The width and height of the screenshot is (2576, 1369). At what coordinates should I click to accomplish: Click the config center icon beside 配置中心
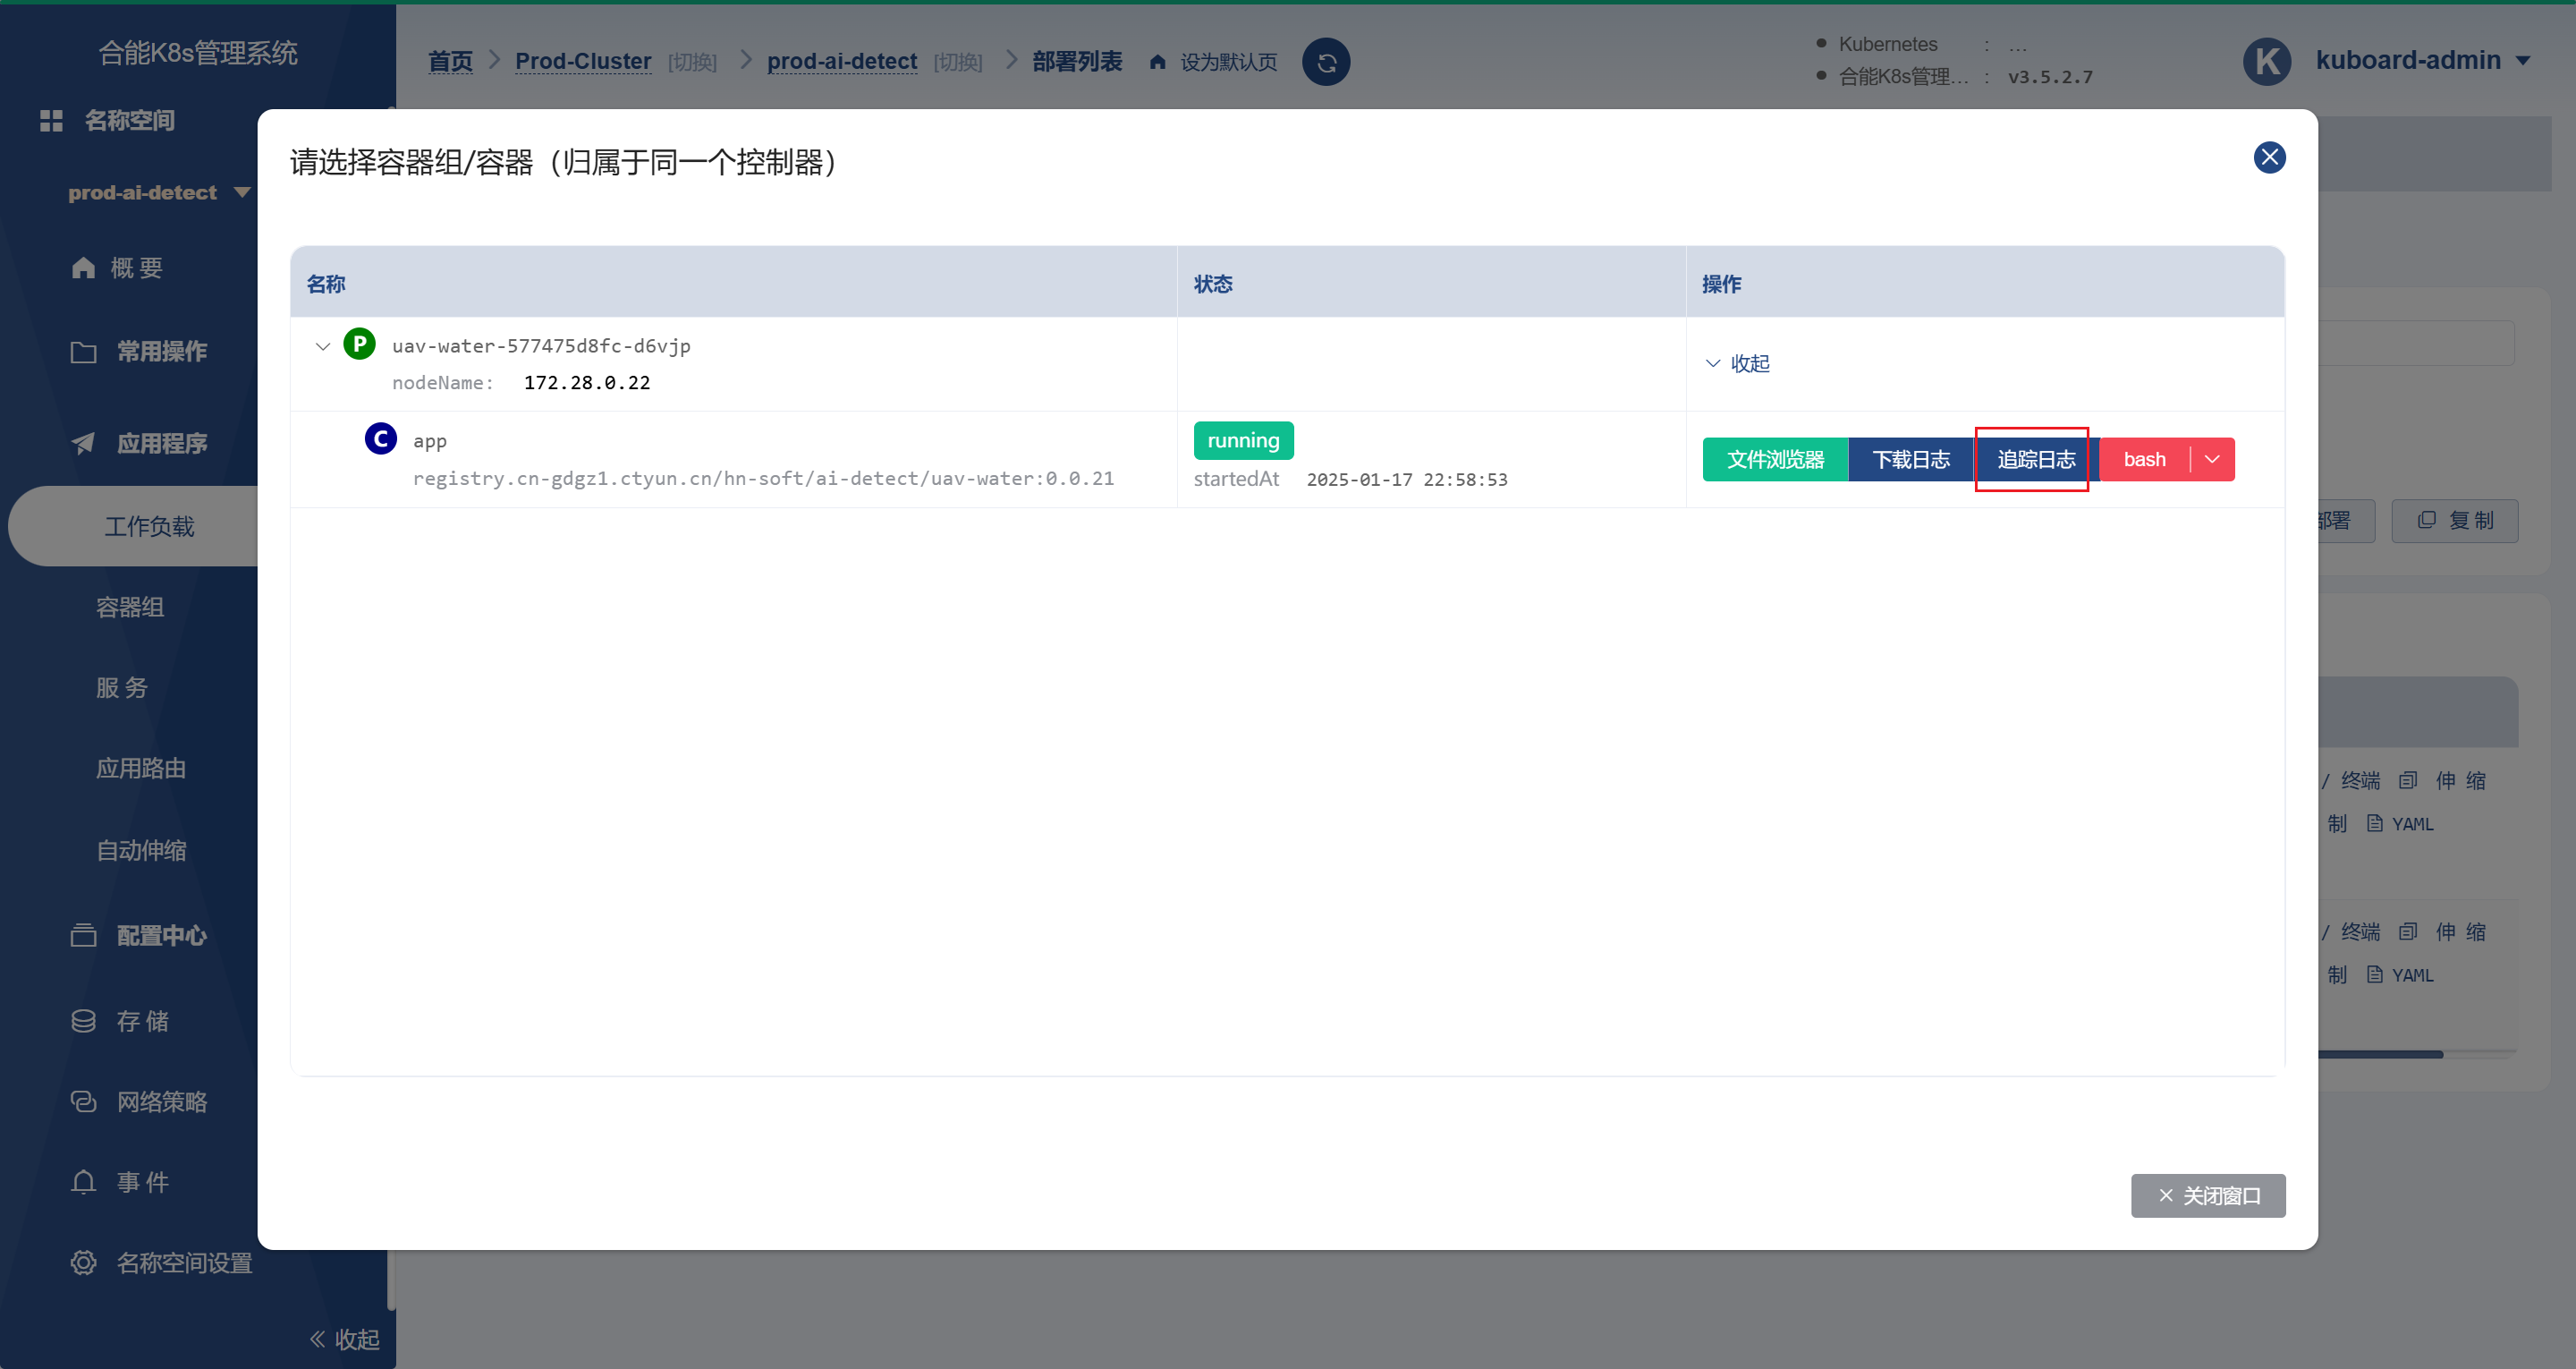click(x=84, y=935)
